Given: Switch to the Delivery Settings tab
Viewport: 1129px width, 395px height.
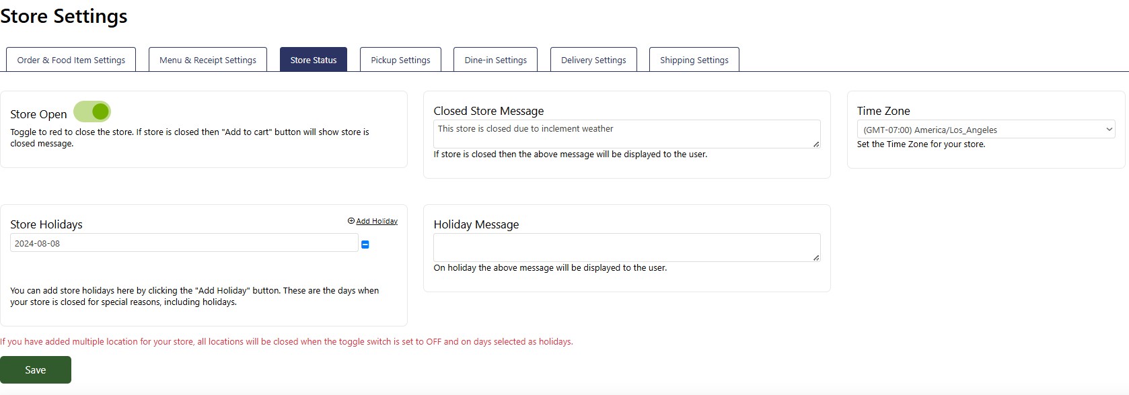Looking at the screenshot, I should (x=593, y=60).
